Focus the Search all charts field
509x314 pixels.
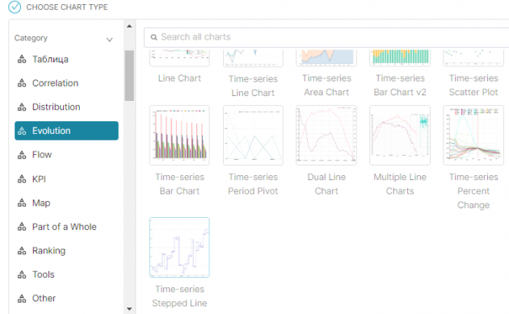pos(326,37)
